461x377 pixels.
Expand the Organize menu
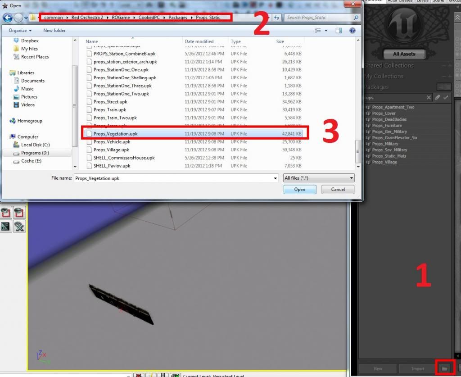(20, 31)
